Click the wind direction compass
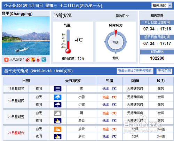Viewport: 174px width, 141px height. click(116, 42)
